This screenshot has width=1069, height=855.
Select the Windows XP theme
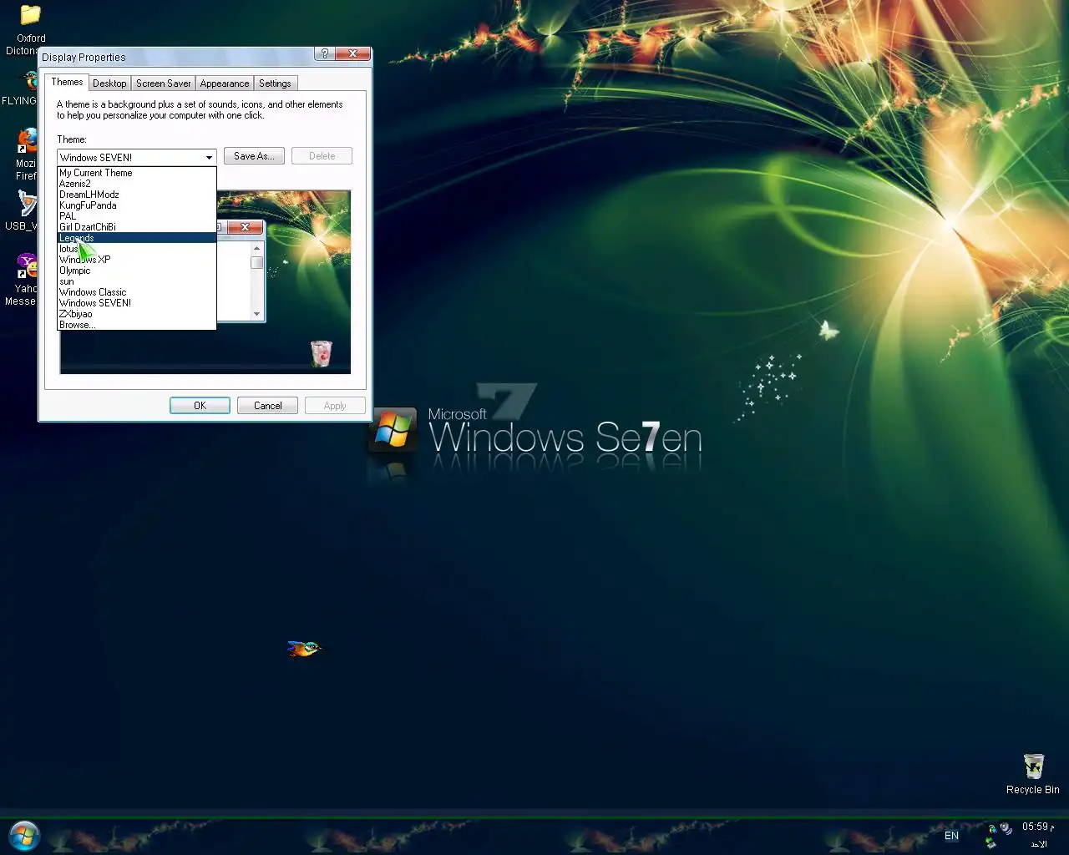137,260
